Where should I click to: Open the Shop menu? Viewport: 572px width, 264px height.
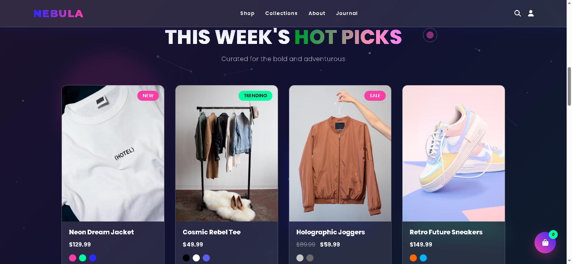click(247, 13)
